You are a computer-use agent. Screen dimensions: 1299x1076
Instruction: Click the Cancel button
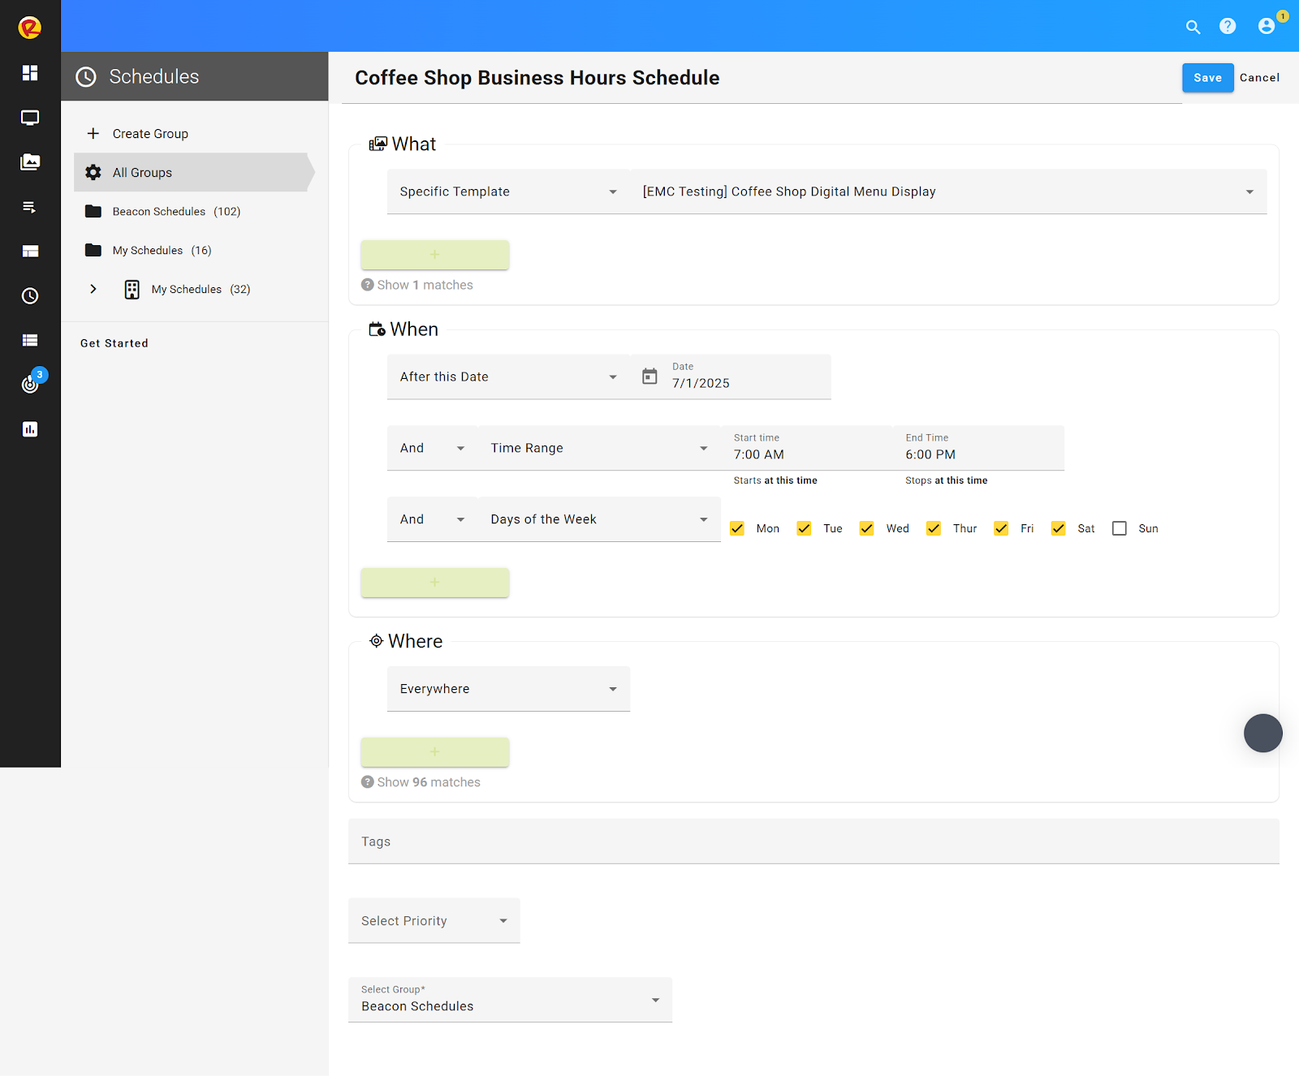click(1259, 78)
